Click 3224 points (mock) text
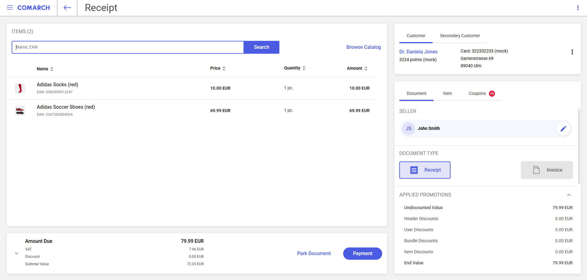Viewport: 587px width, 280px height. pos(418,60)
